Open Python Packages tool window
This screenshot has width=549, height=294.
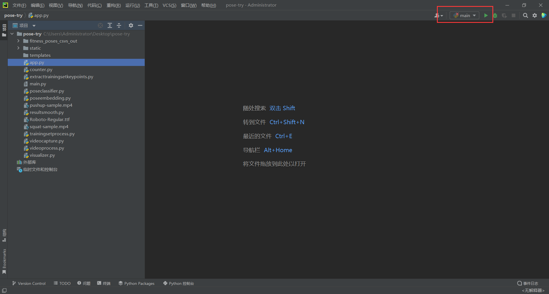(x=136, y=283)
